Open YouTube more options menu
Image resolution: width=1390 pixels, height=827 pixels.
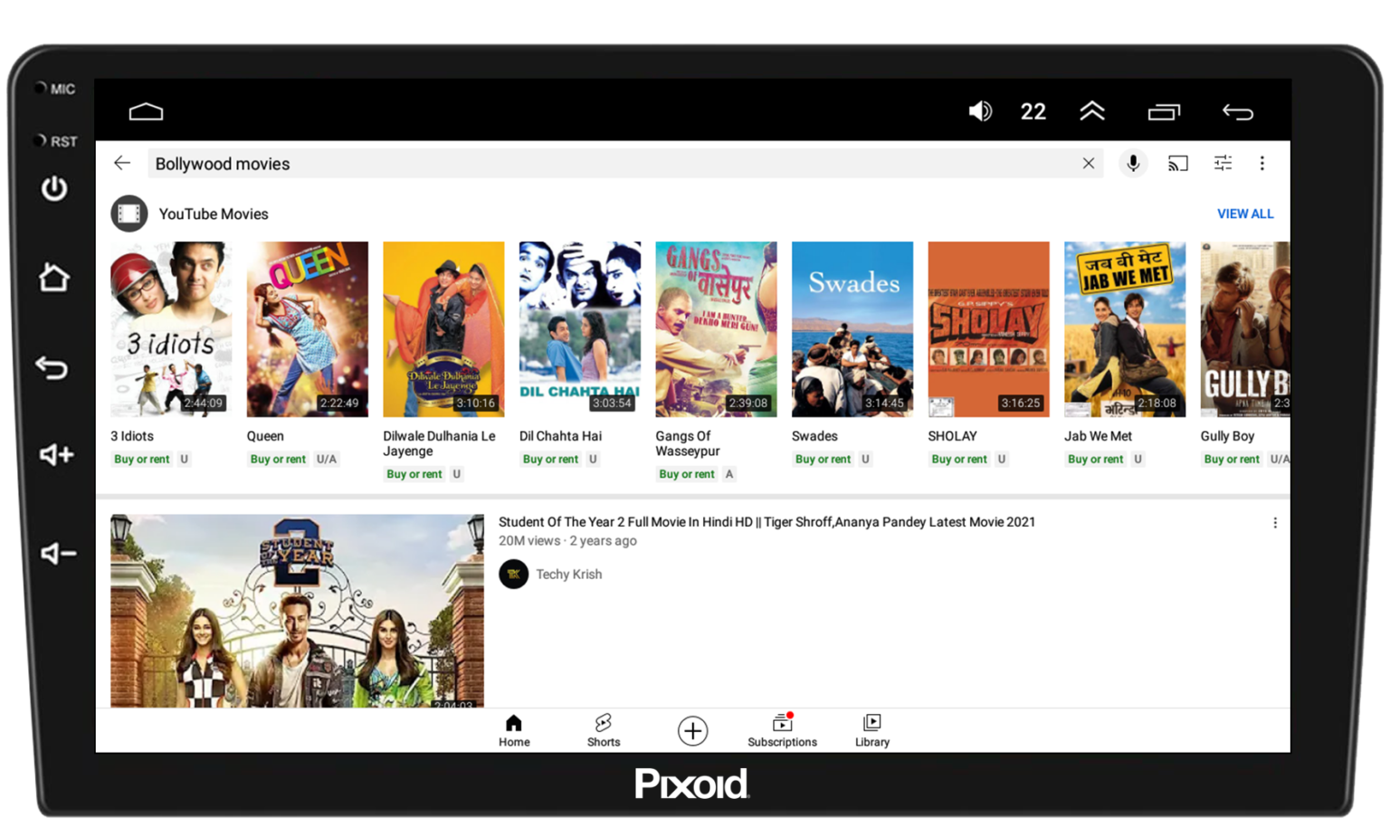(1262, 164)
